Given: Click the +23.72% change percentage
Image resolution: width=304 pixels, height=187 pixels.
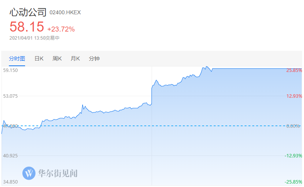Looking at the screenshot, I should [61, 29].
